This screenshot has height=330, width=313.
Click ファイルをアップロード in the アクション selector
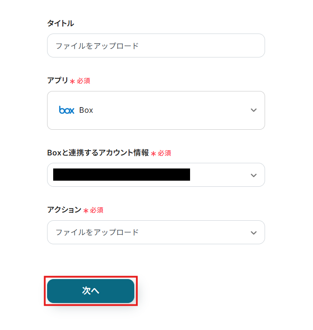[x=97, y=232]
